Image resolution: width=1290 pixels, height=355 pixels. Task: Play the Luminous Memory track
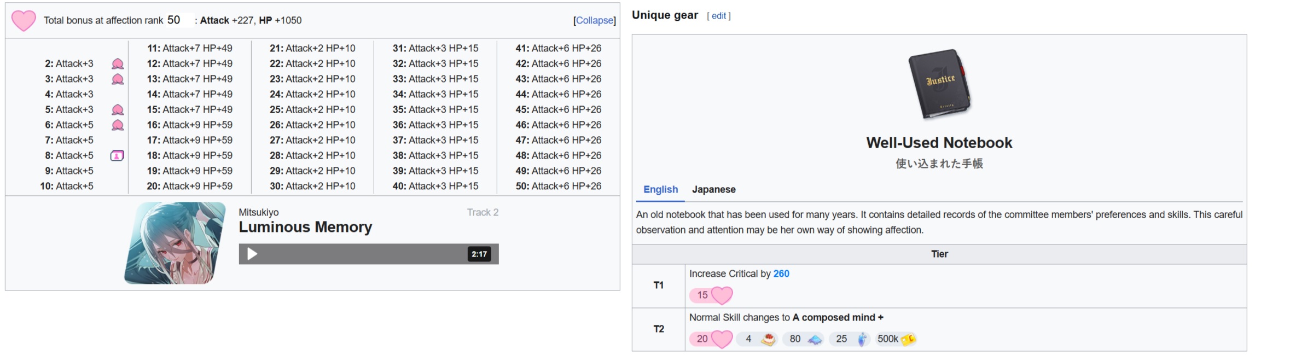(252, 254)
